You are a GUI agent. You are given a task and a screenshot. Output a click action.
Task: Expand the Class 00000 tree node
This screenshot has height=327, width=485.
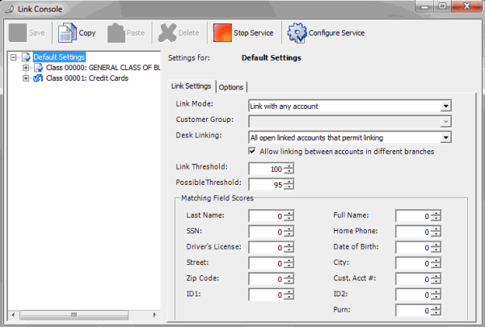point(26,68)
